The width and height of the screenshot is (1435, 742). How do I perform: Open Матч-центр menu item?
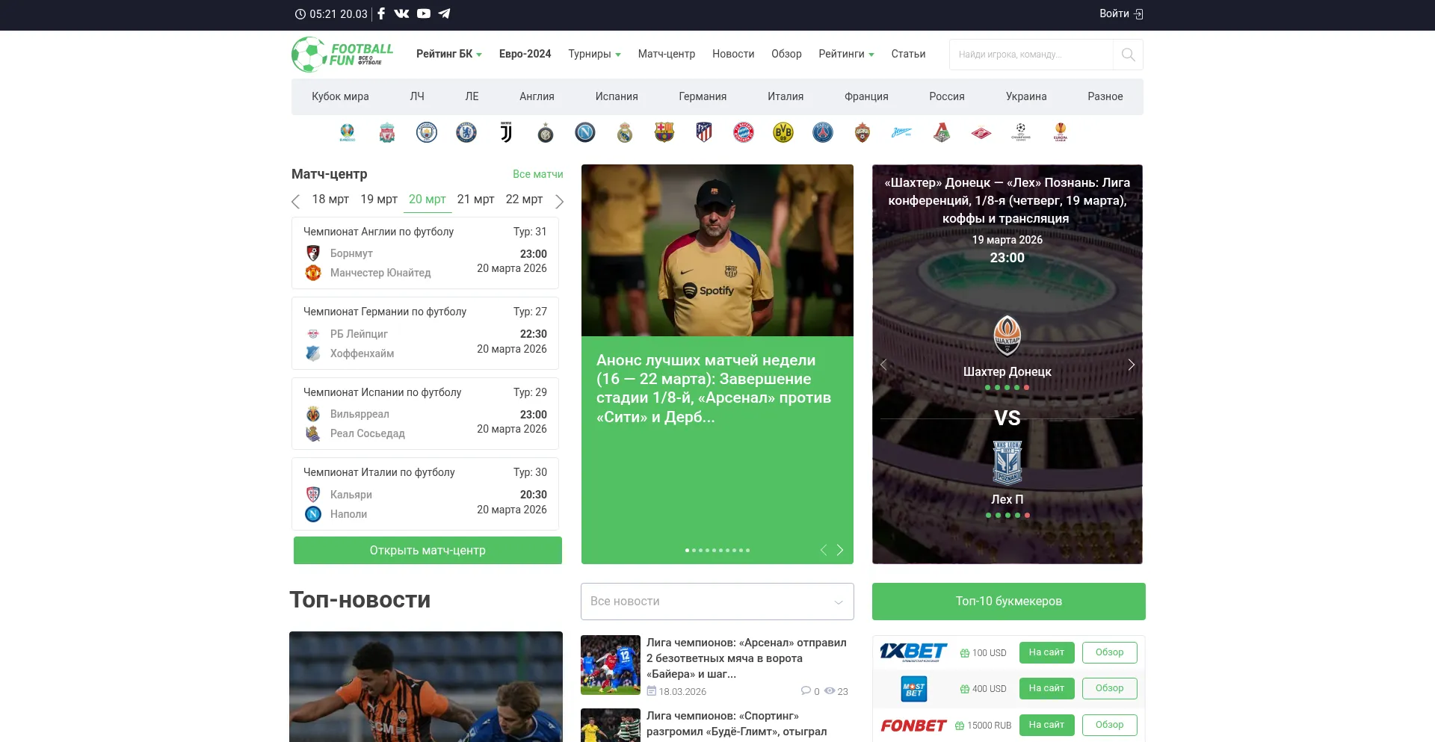pyautogui.click(x=667, y=54)
